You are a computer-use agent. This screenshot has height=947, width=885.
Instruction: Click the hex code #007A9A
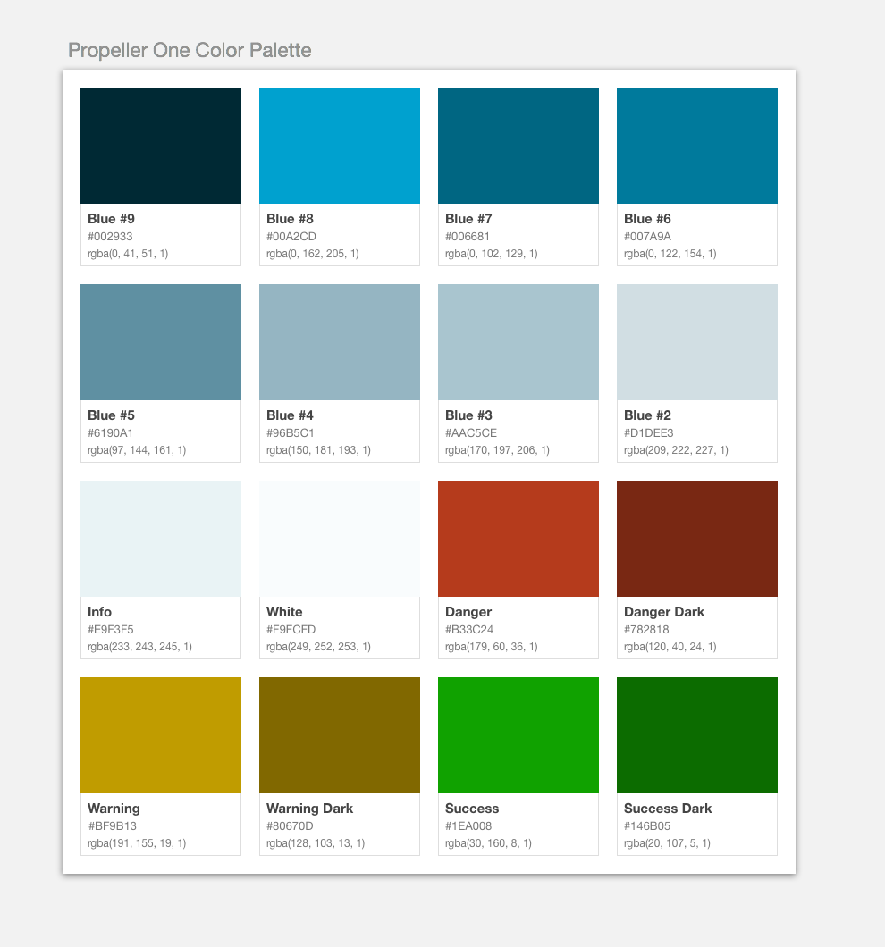tap(647, 236)
